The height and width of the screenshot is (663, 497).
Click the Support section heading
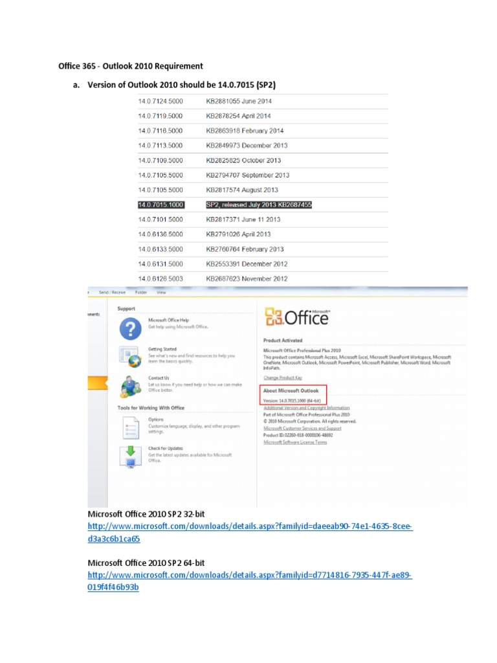click(x=126, y=309)
